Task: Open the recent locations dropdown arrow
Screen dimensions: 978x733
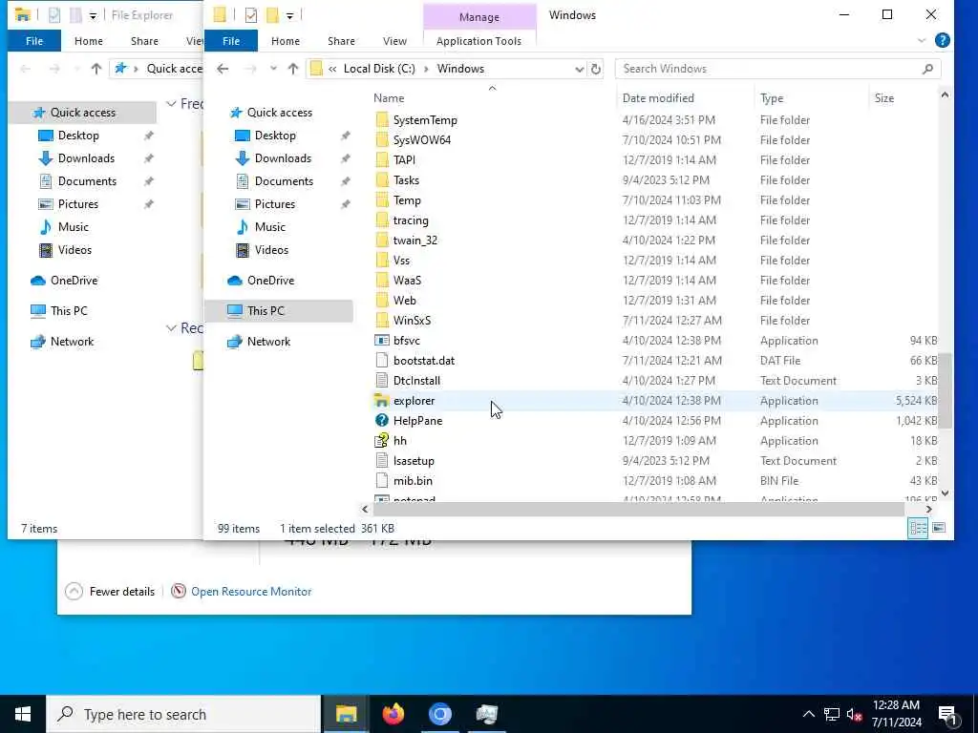Action: (273, 69)
